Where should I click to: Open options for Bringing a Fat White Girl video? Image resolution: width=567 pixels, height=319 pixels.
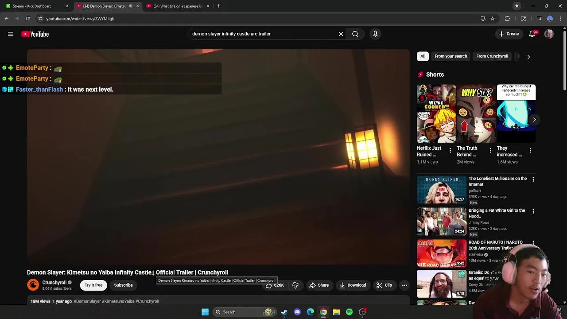[533, 211]
